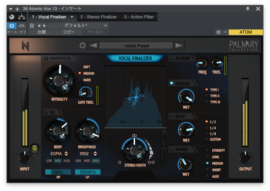The height and width of the screenshot is (191, 270).
Task: Switch to the Stereo Finalizer tab
Action: (99, 17)
